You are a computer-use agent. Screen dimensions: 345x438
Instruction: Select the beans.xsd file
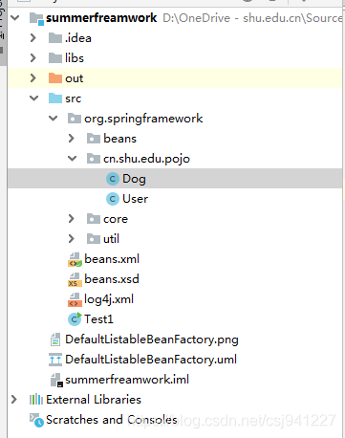tap(112, 279)
